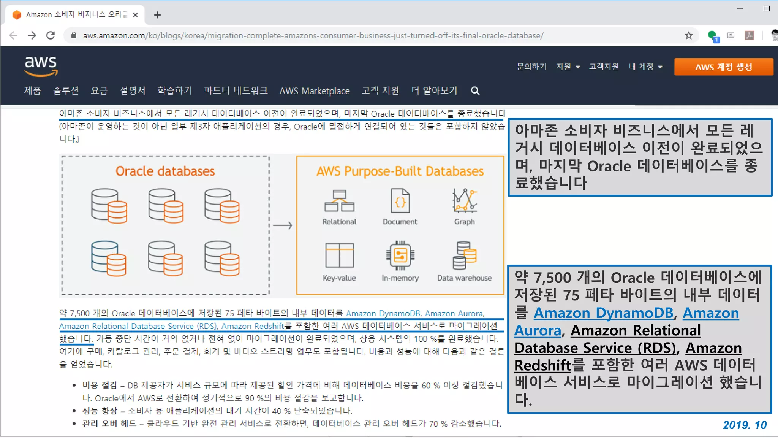This screenshot has height=438, width=778.
Task: Follow the Amazon Aurora article link
Action: (x=454, y=313)
